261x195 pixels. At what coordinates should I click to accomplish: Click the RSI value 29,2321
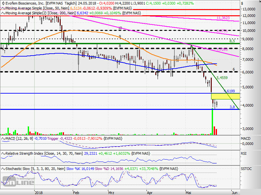click(91, 153)
